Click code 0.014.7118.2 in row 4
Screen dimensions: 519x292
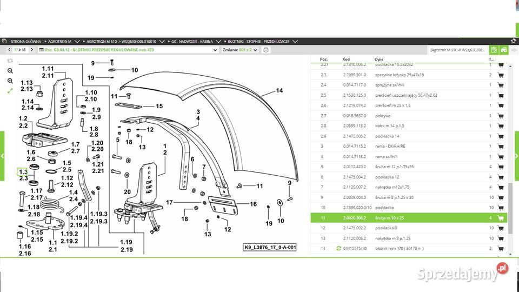355,157
